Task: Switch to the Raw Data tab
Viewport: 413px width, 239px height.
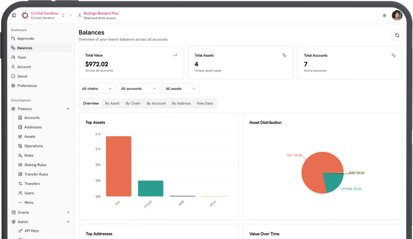Action: tap(205, 103)
